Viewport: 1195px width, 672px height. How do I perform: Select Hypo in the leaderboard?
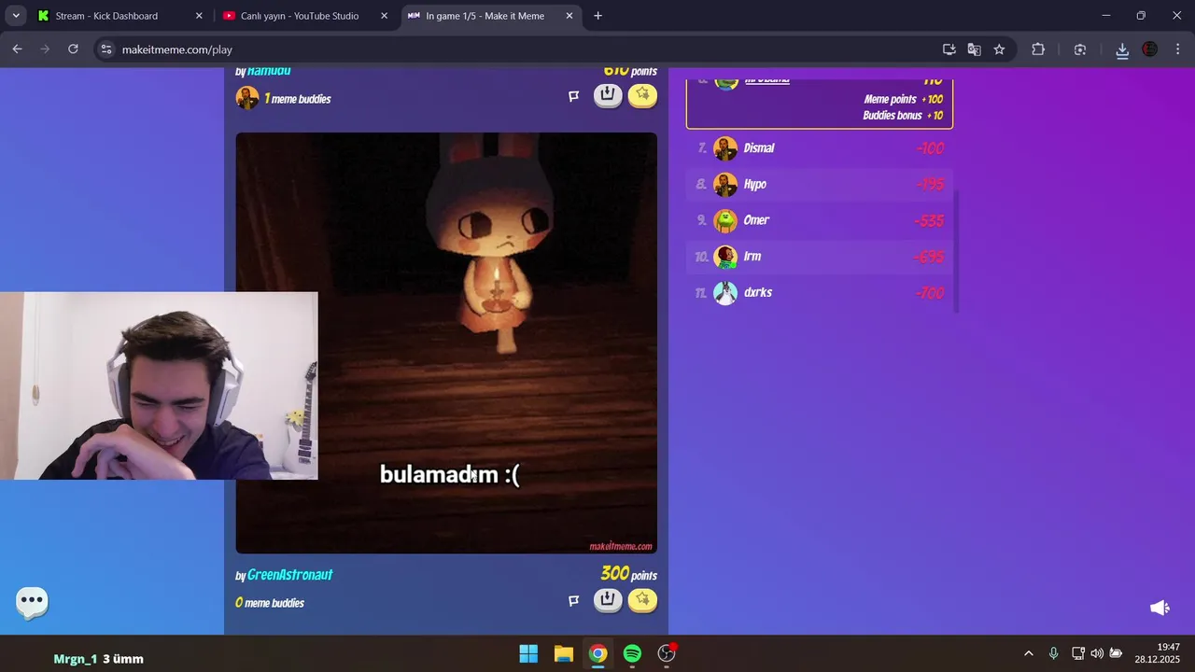tap(820, 185)
